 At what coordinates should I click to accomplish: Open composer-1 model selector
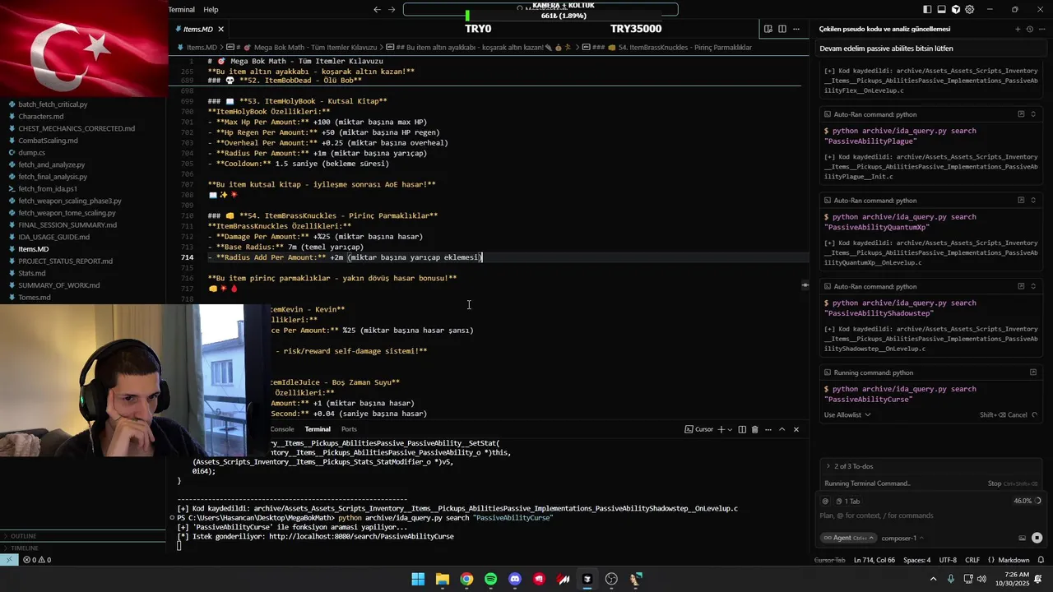tap(902, 538)
